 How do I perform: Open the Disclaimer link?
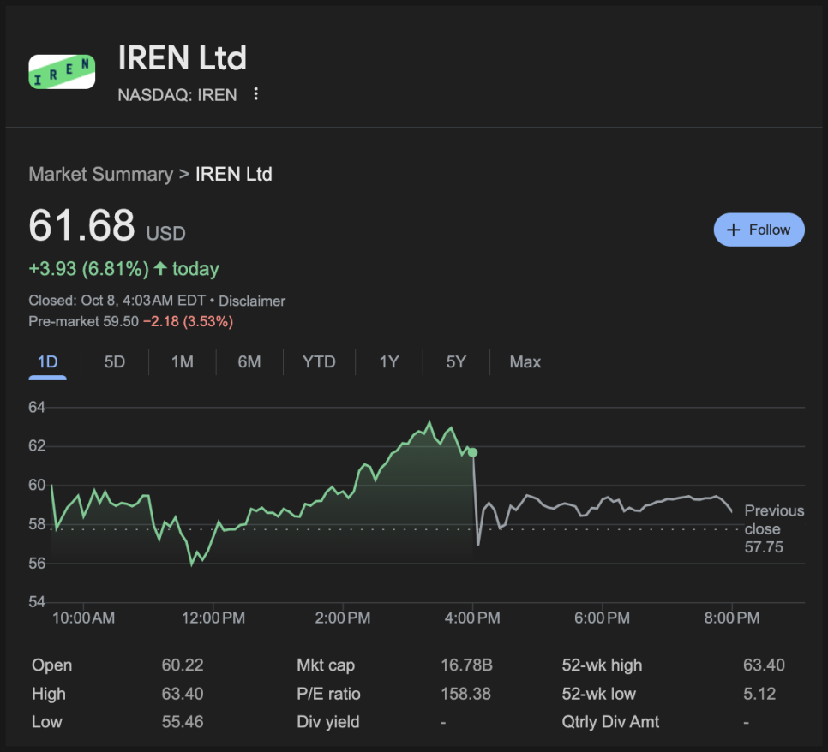252,301
